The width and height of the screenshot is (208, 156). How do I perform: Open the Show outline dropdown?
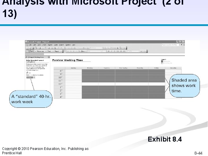click(x=83, y=51)
